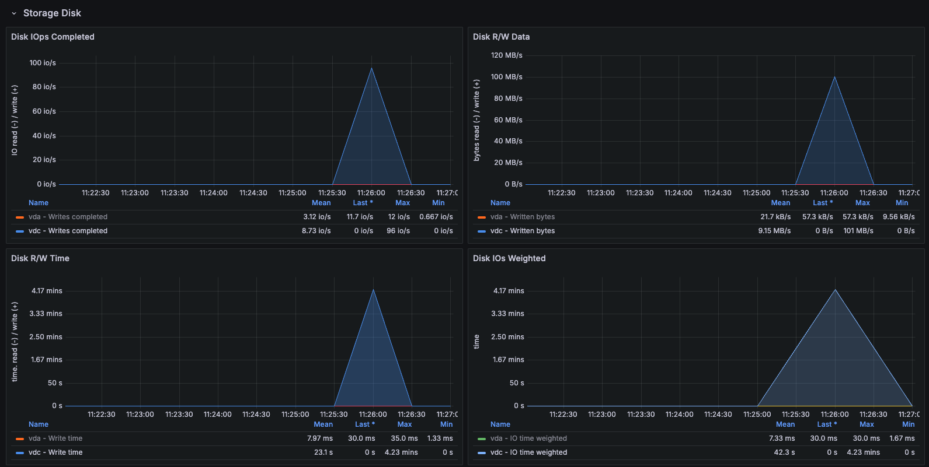Image resolution: width=929 pixels, height=467 pixels.
Task: Click orange series color icon for vda Written bytes
Action: coord(482,217)
